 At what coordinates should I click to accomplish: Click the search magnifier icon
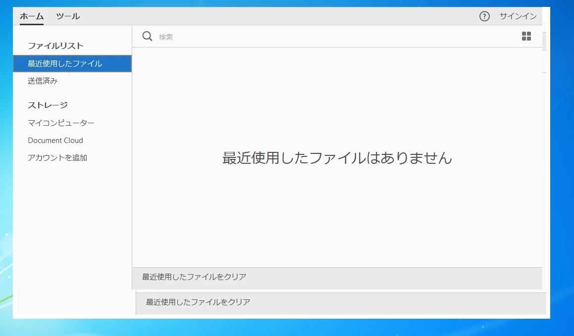point(147,36)
